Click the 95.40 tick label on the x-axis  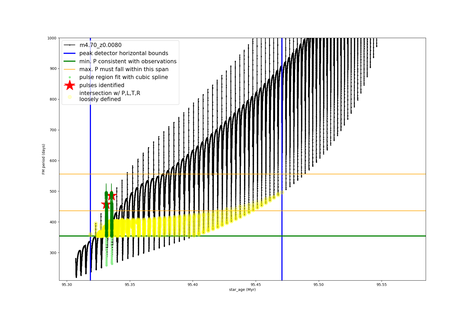pos(193,285)
